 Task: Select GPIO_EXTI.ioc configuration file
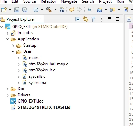(x=31, y=101)
